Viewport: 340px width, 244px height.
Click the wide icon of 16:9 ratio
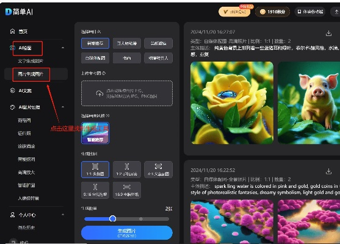point(126,187)
